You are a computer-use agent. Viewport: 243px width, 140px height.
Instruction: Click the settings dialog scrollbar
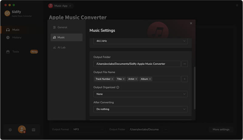click(195, 88)
